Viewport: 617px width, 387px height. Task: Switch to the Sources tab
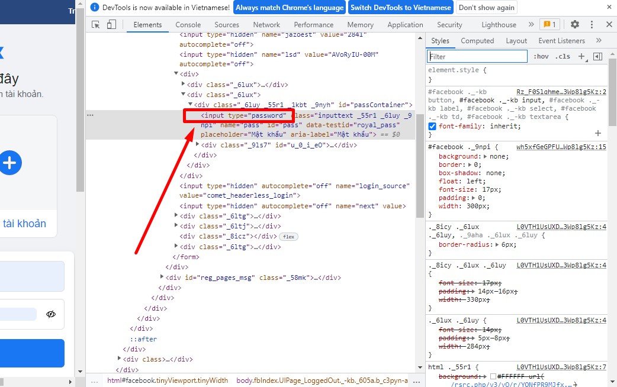tap(227, 24)
